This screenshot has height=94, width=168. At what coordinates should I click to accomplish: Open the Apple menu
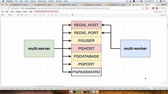pyautogui.click(x=3, y=1)
